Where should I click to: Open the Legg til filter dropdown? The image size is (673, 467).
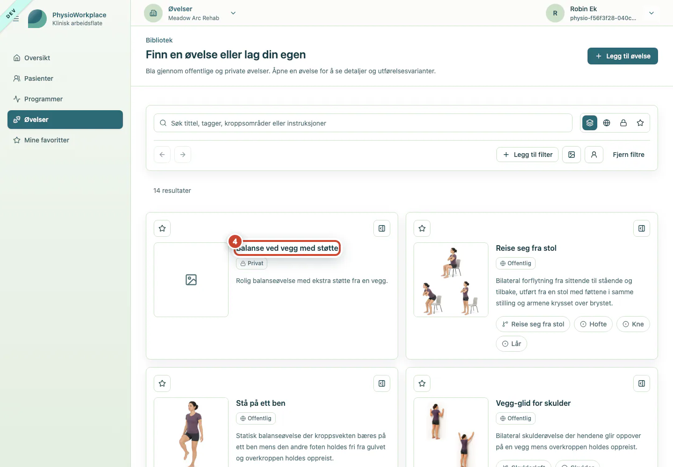[527, 155]
